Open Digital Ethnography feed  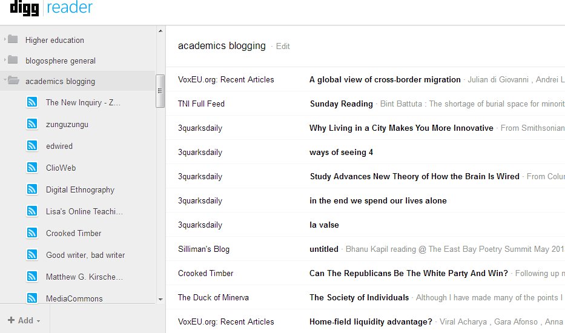click(80, 190)
